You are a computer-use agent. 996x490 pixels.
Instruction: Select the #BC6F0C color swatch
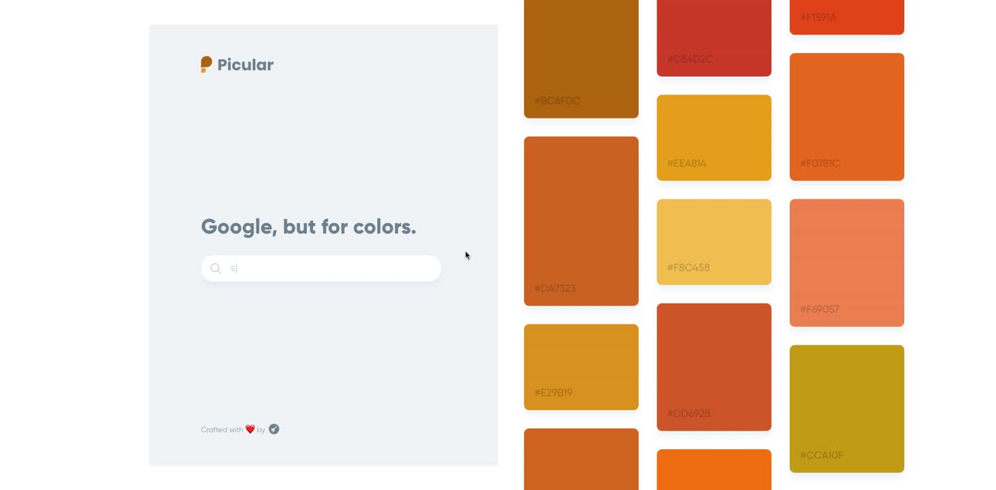pos(581,59)
